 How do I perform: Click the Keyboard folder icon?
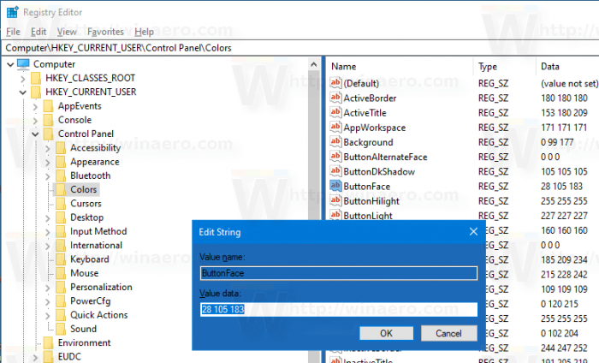[61, 259]
